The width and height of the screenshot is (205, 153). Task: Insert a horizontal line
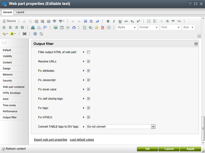pos(68,28)
